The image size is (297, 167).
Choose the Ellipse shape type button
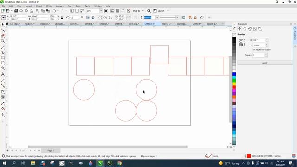pos(100,18)
